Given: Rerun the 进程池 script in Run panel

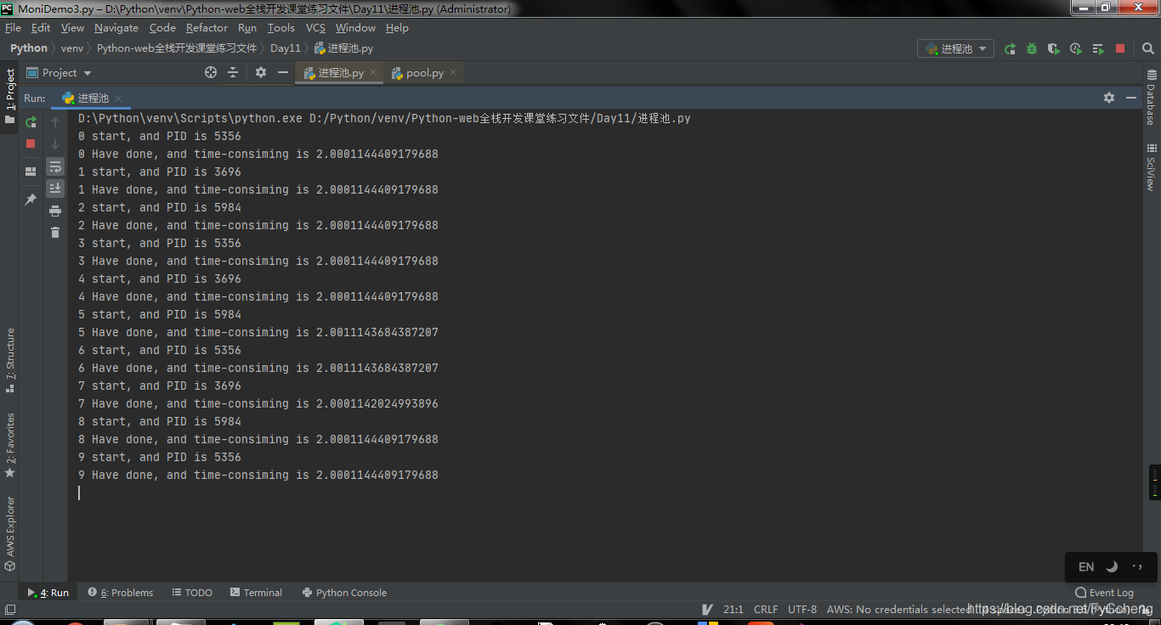Looking at the screenshot, I should pyautogui.click(x=31, y=122).
